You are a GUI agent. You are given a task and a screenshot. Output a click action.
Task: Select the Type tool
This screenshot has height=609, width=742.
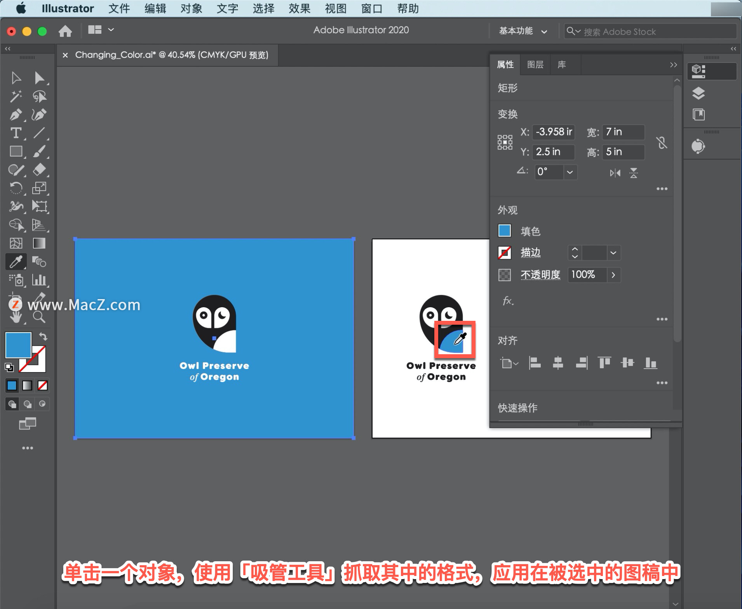click(x=16, y=133)
